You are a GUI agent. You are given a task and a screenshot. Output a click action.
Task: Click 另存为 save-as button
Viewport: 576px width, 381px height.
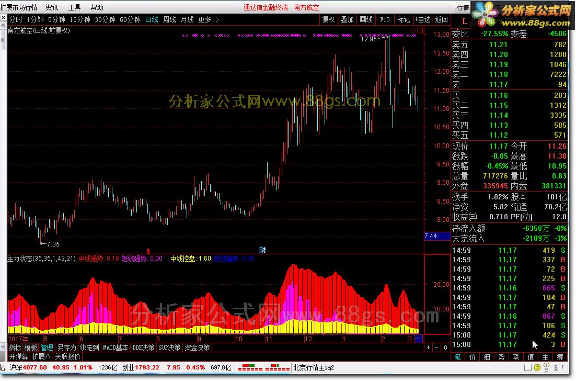[66, 348]
